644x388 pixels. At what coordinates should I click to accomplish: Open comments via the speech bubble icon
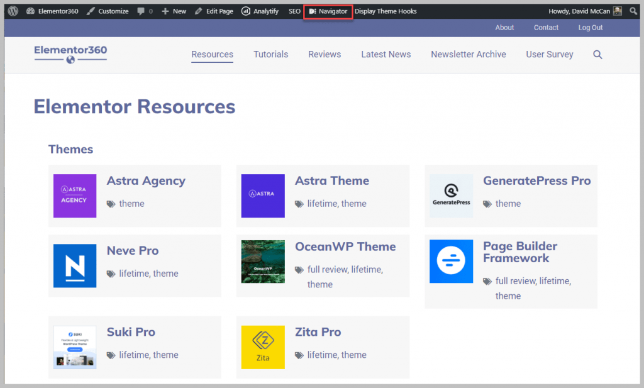(x=142, y=11)
